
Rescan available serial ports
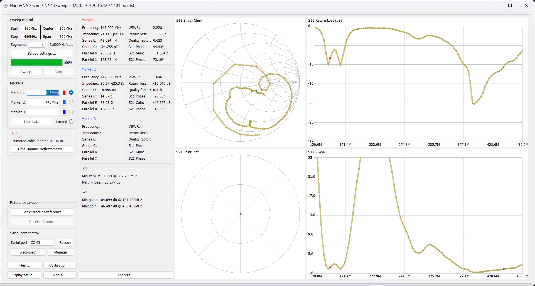[x=65, y=242]
